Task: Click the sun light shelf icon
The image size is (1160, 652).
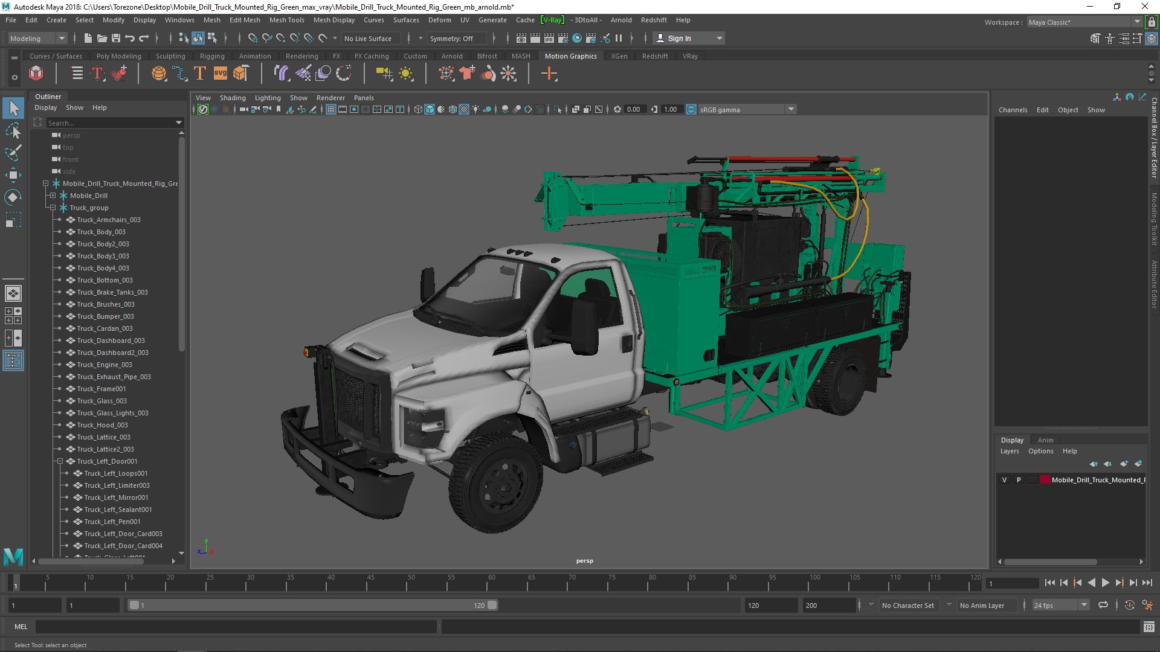Action: pyautogui.click(x=406, y=74)
